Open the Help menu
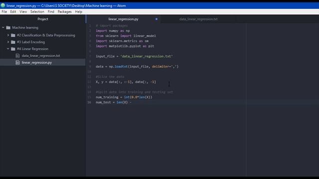 point(79,12)
